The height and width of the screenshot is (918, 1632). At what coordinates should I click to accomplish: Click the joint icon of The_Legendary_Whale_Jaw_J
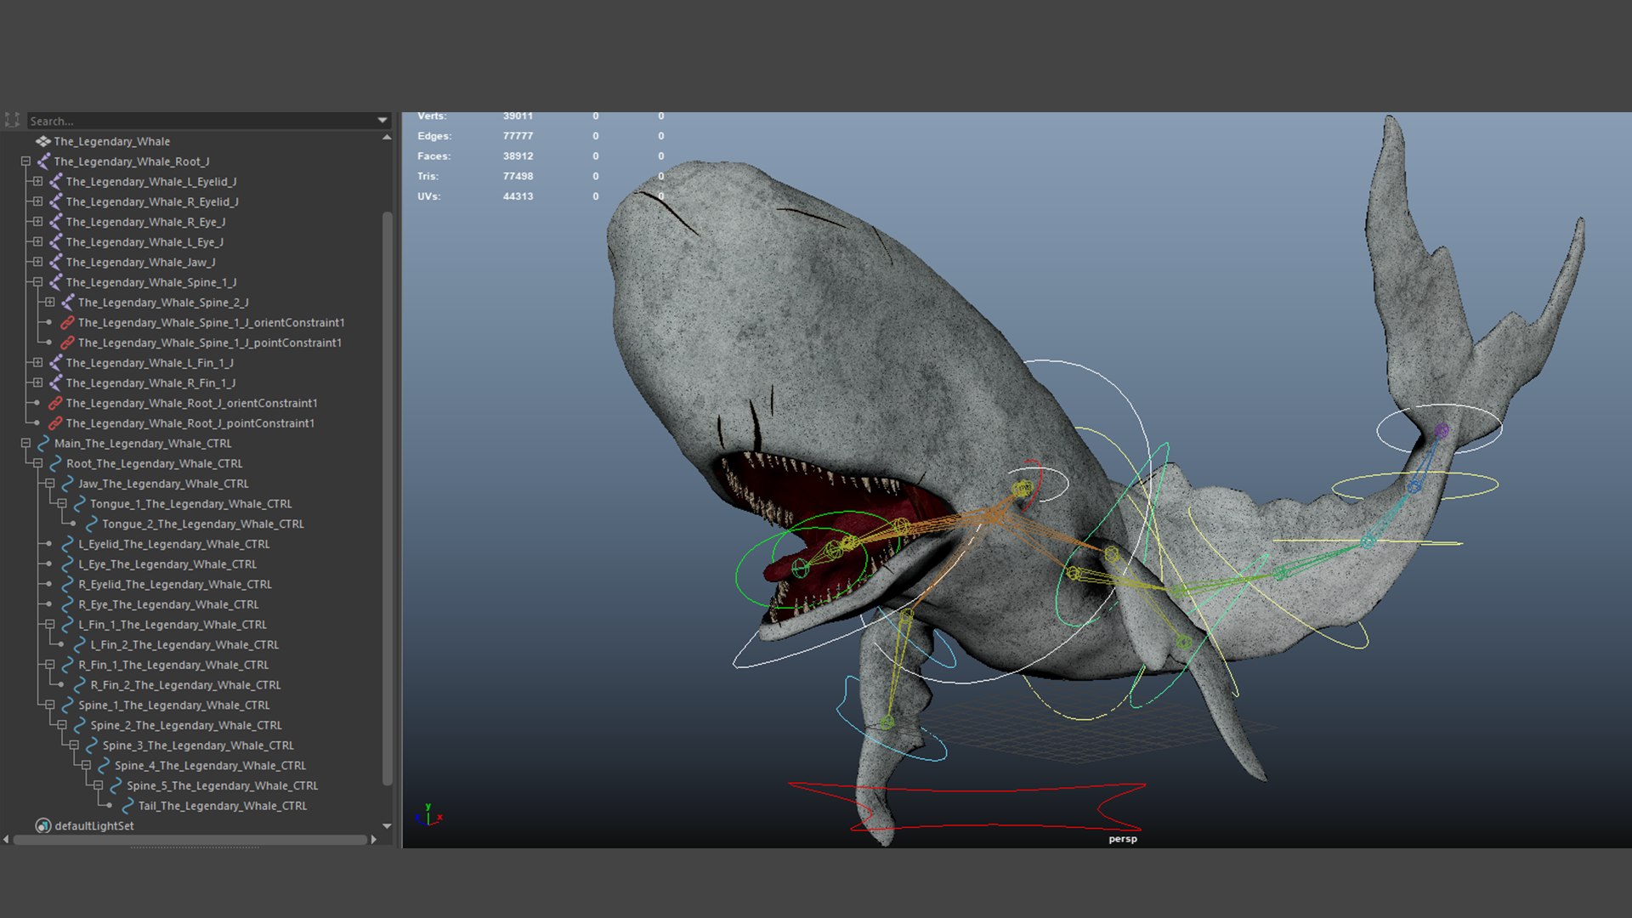click(x=55, y=263)
